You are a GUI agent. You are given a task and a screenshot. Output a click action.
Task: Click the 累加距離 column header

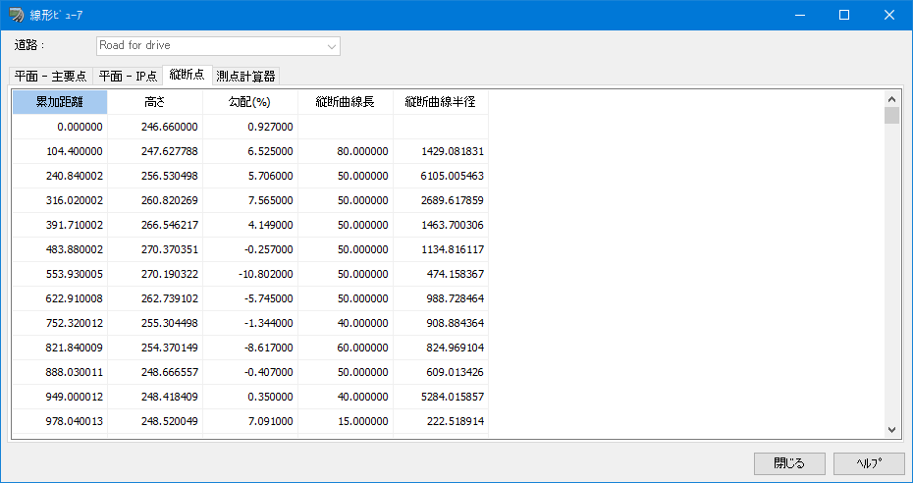coord(59,102)
